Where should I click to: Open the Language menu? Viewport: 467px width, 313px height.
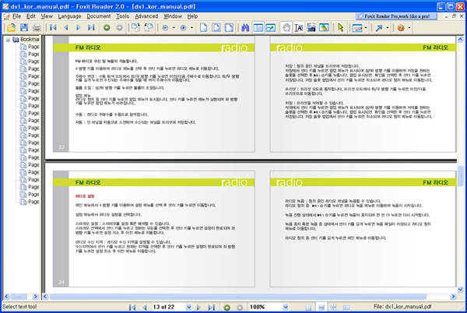(68, 16)
